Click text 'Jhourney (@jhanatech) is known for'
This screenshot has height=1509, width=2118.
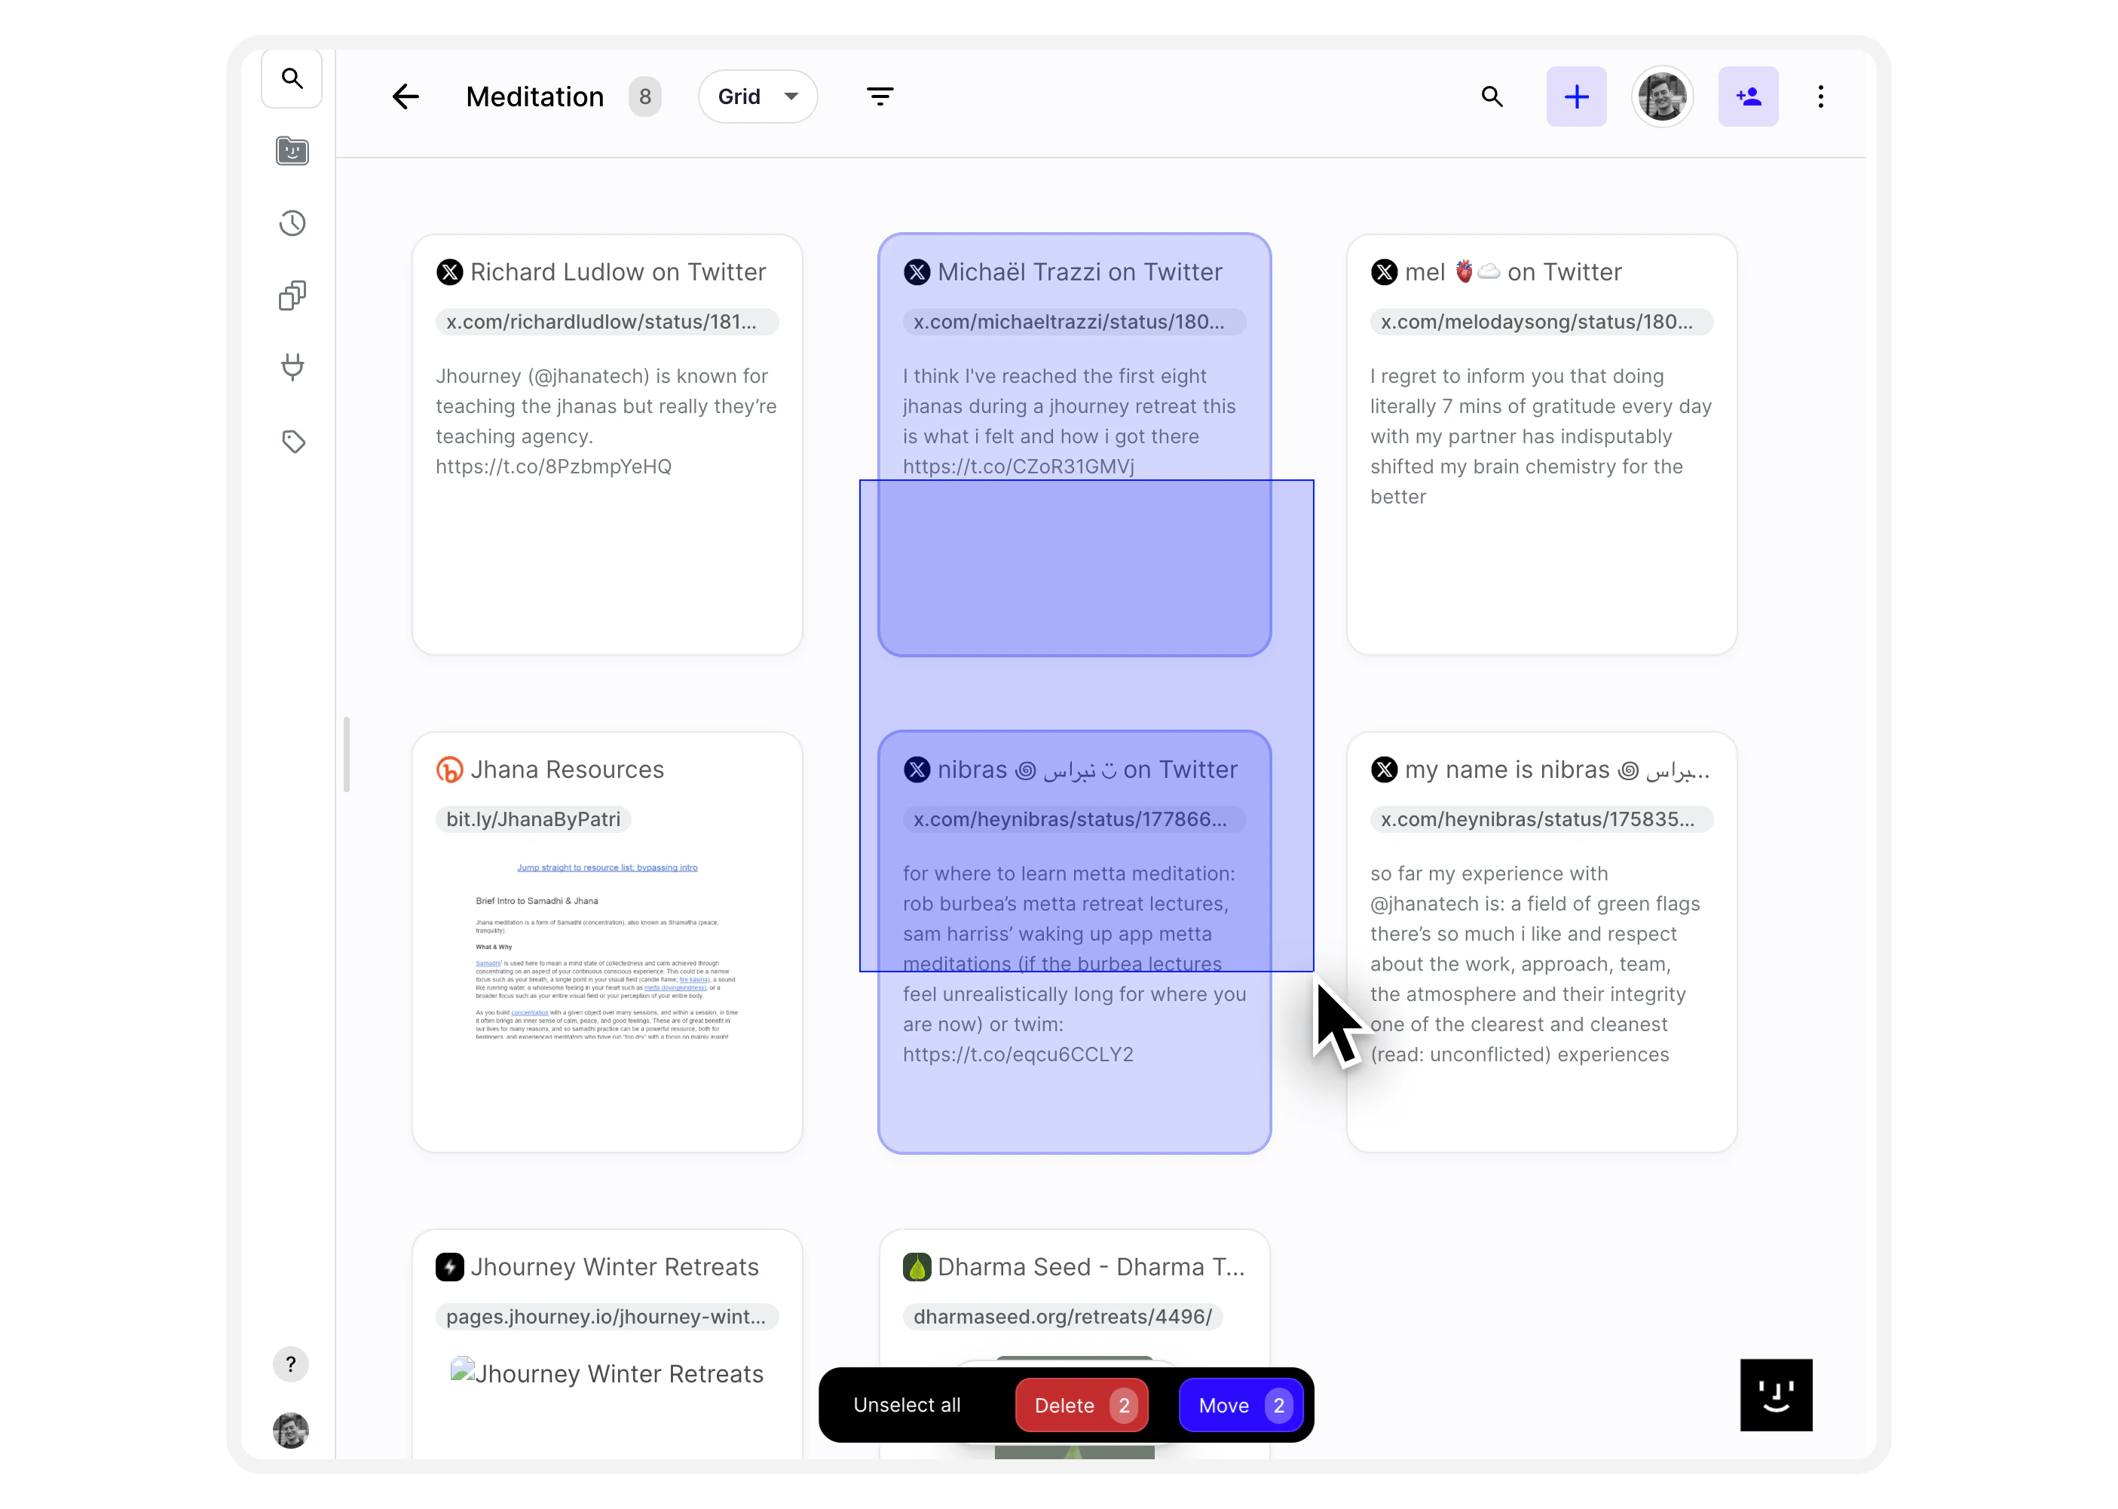point(602,376)
